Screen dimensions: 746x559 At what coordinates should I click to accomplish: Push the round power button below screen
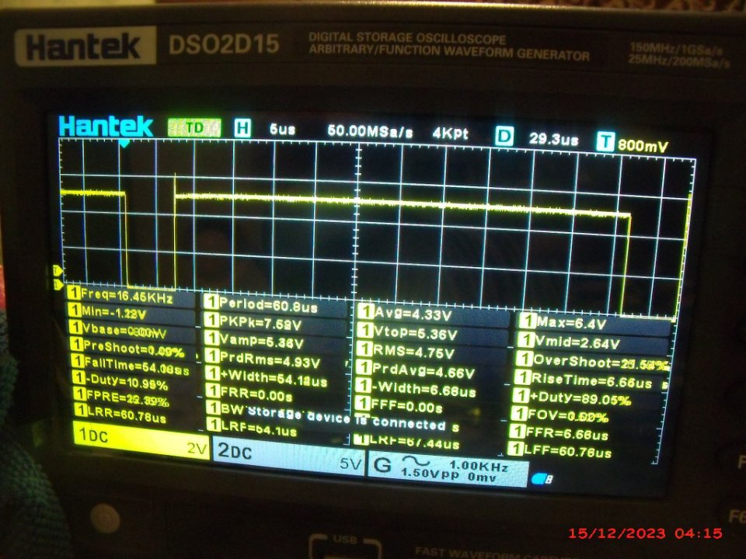(105, 519)
